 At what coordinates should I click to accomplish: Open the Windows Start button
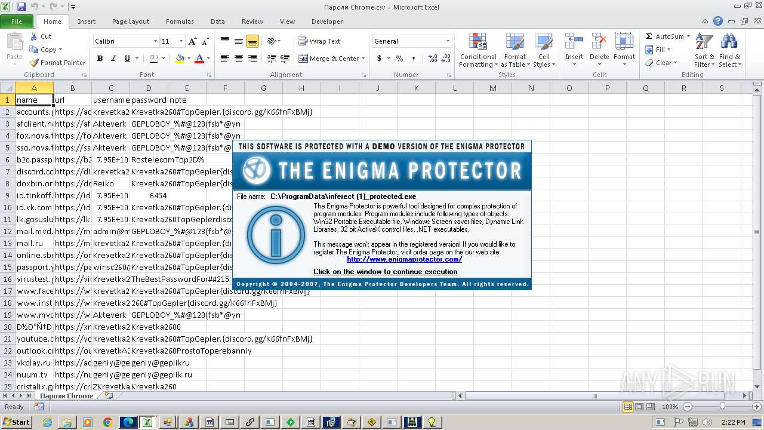point(16,422)
